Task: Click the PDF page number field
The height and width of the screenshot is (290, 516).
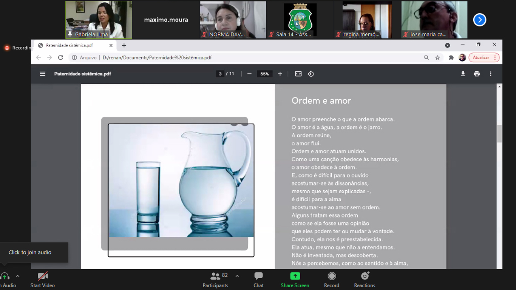Action: 220,74
